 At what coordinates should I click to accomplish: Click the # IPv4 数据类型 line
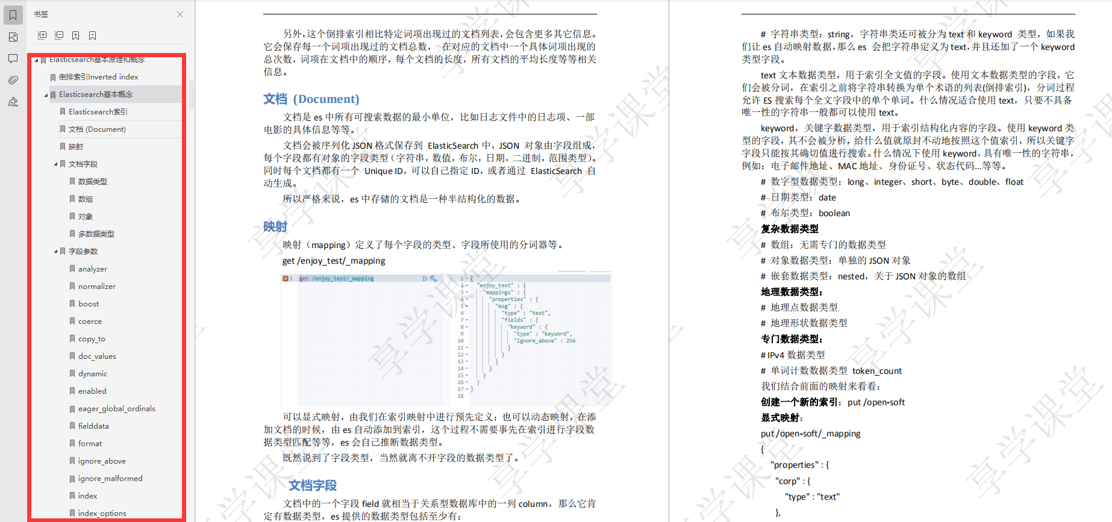[x=793, y=355]
